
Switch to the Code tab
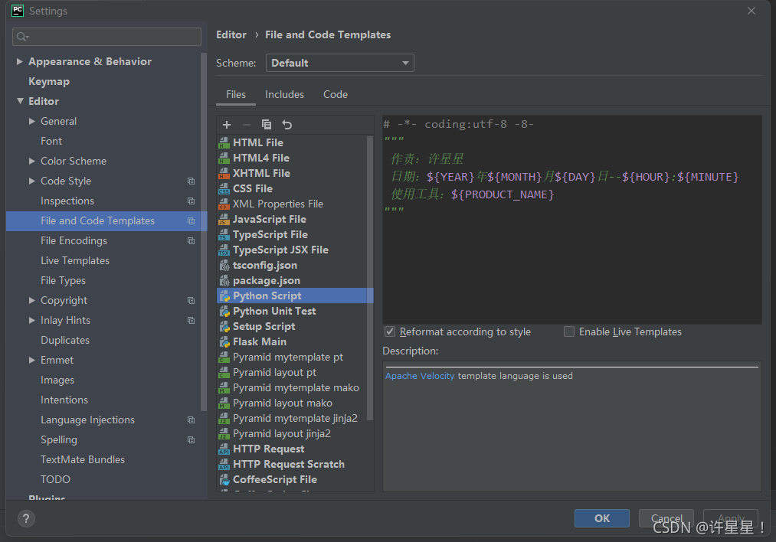click(336, 94)
